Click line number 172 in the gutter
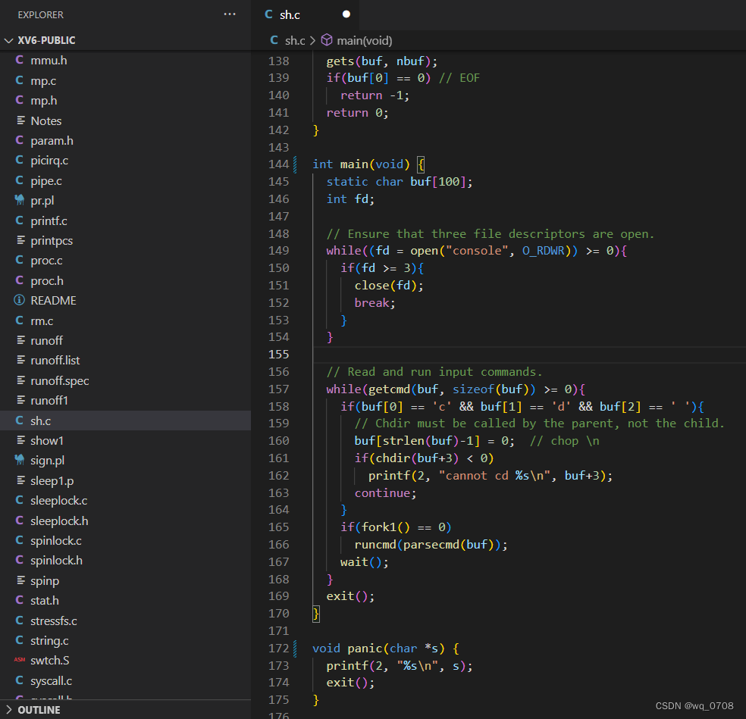Screen dimensions: 746x719 (279, 648)
